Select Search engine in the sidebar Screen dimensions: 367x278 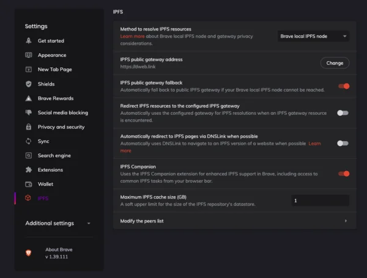click(x=54, y=155)
